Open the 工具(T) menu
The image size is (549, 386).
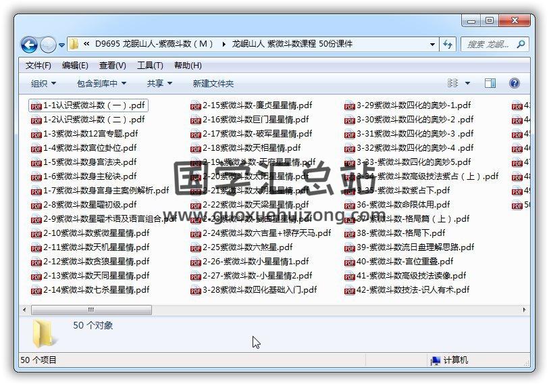coord(150,66)
